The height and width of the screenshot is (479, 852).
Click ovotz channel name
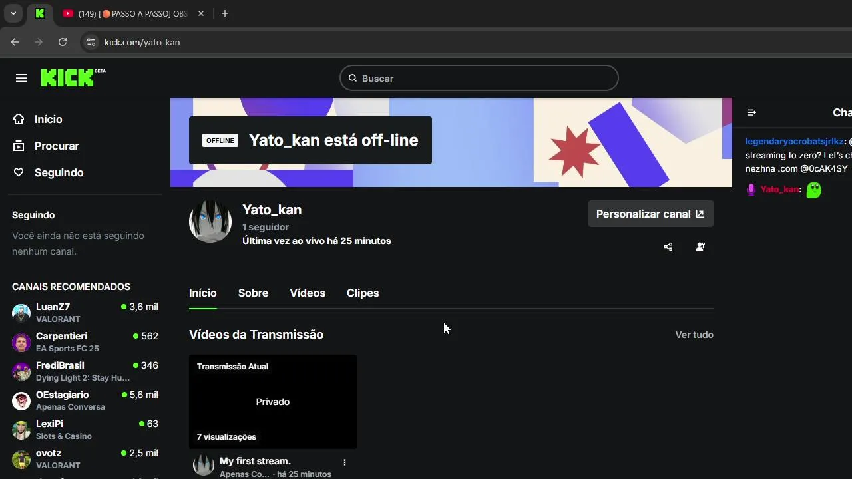pos(49,453)
